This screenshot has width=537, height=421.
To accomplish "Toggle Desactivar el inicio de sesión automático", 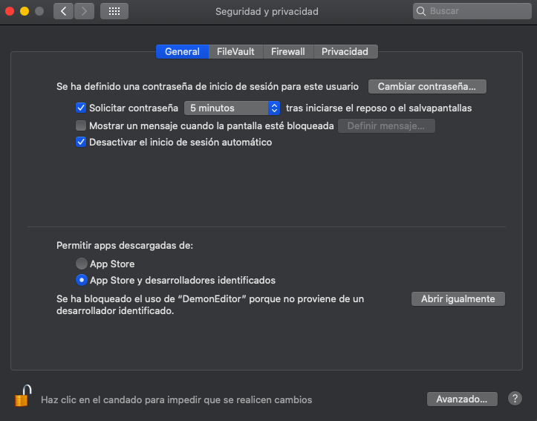I will tap(82, 142).
